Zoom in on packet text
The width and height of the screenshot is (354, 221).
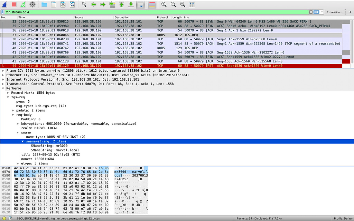coord(164,4)
